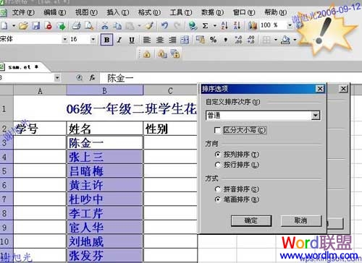Open fill color dropdown arrow
The height and width of the screenshot is (263, 362).
tap(295, 40)
